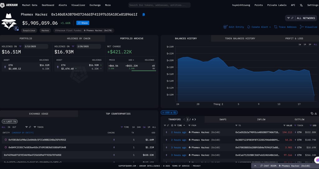This screenshot has height=169, width=319.
Task: Set counterparties time to 1M
Action: point(149,127)
